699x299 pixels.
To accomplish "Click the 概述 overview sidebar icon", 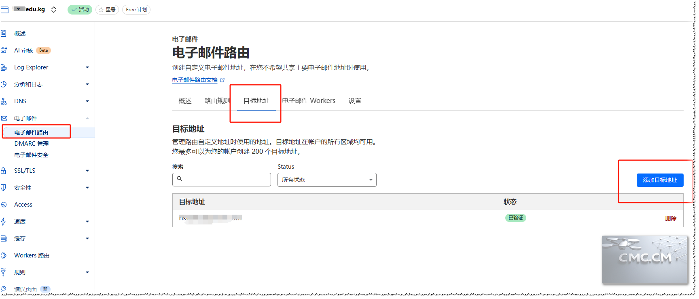I will tap(4, 33).
